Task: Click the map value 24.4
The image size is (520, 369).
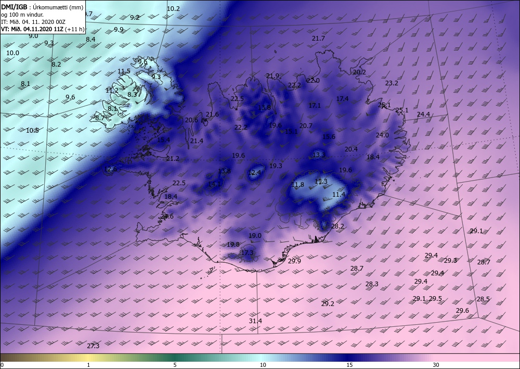Action: [423, 114]
